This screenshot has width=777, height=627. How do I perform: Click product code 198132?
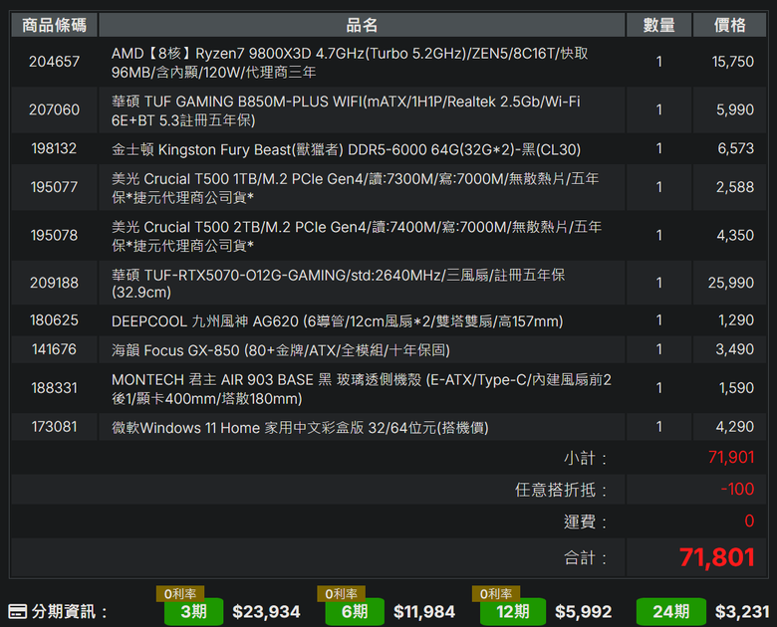click(x=54, y=148)
